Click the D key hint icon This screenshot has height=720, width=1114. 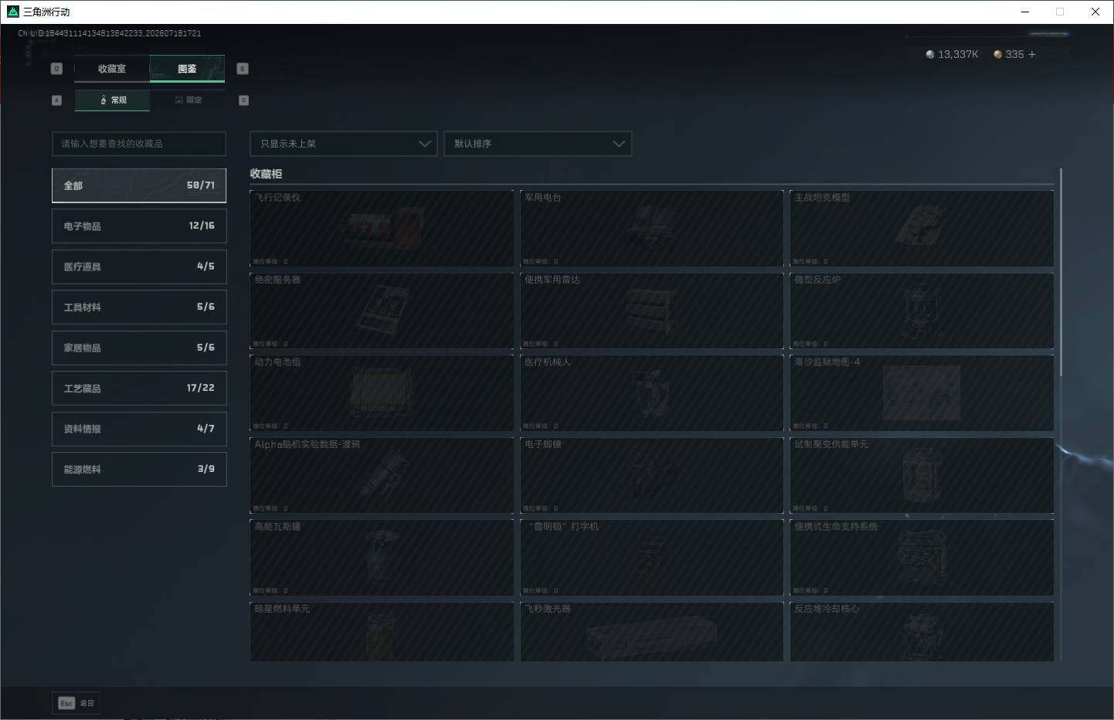pos(243,100)
